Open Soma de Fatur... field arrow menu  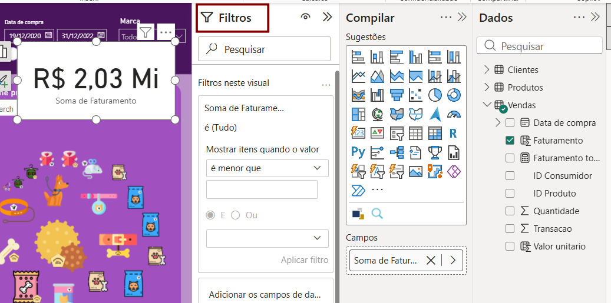click(x=453, y=261)
